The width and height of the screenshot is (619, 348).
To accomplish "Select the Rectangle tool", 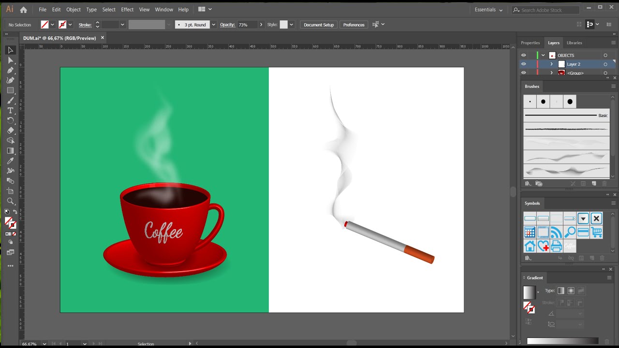I will click(x=10, y=90).
